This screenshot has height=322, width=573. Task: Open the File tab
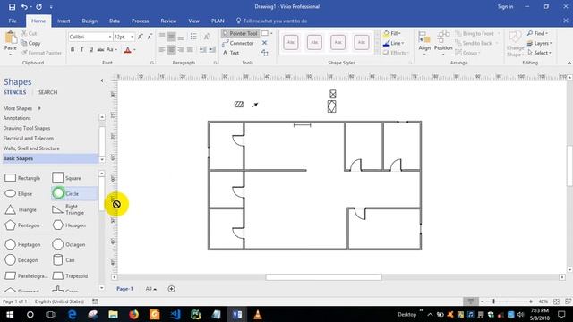(x=13, y=21)
